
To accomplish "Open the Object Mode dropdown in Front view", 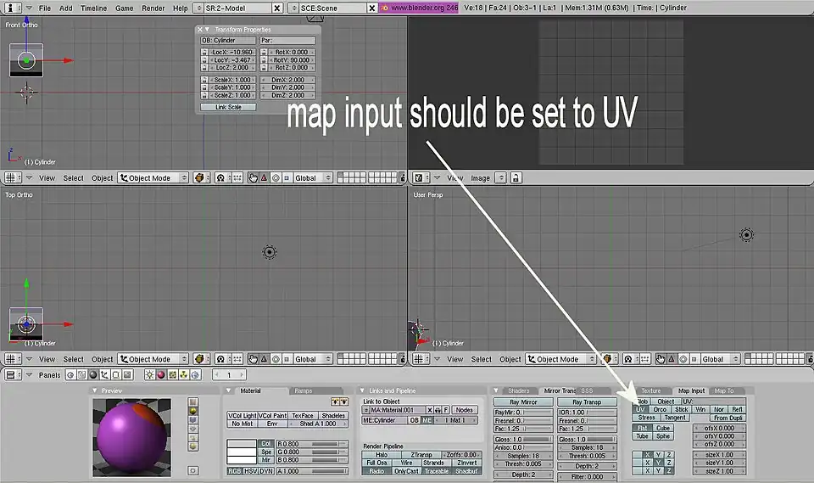I will [x=154, y=178].
